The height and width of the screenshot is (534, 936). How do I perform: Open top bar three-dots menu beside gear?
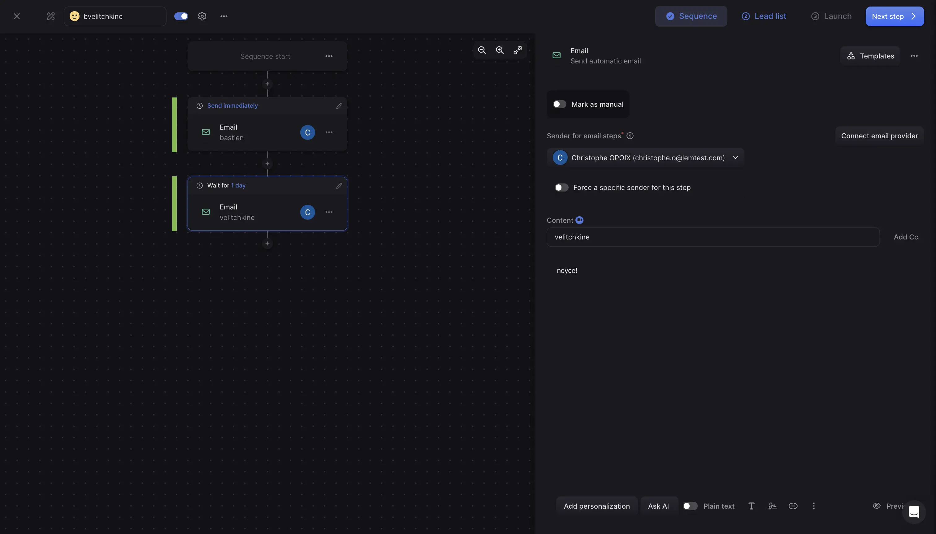224,16
